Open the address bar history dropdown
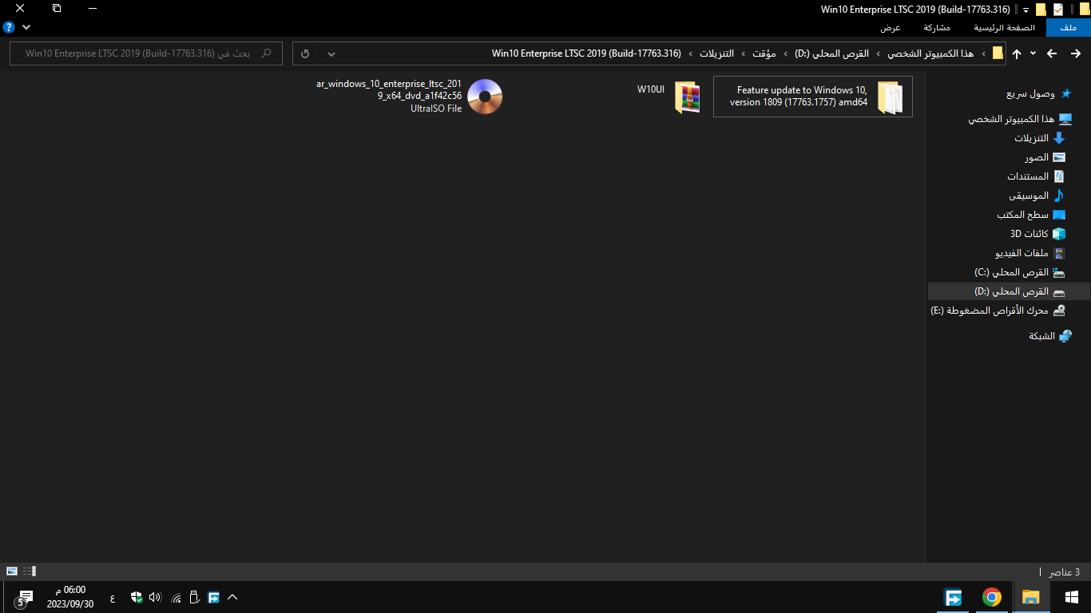The height and width of the screenshot is (613, 1091). pyautogui.click(x=331, y=53)
